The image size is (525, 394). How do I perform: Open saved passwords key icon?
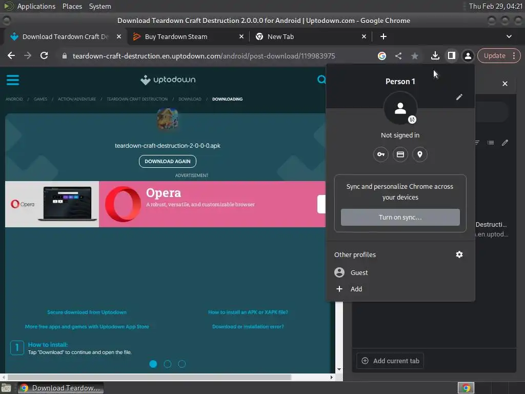(x=381, y=154)
